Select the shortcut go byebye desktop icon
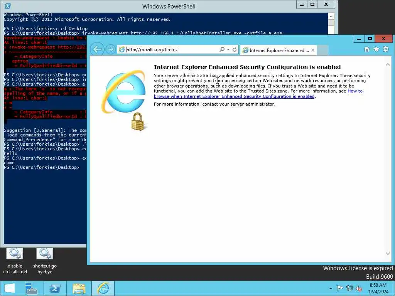The width and height of the screenshot is (395, 296). pos(45,261)
